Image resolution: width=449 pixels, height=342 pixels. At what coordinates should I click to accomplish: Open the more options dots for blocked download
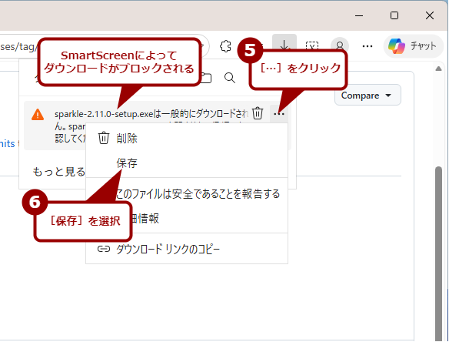pyautogui.click(x=279, y=114)
